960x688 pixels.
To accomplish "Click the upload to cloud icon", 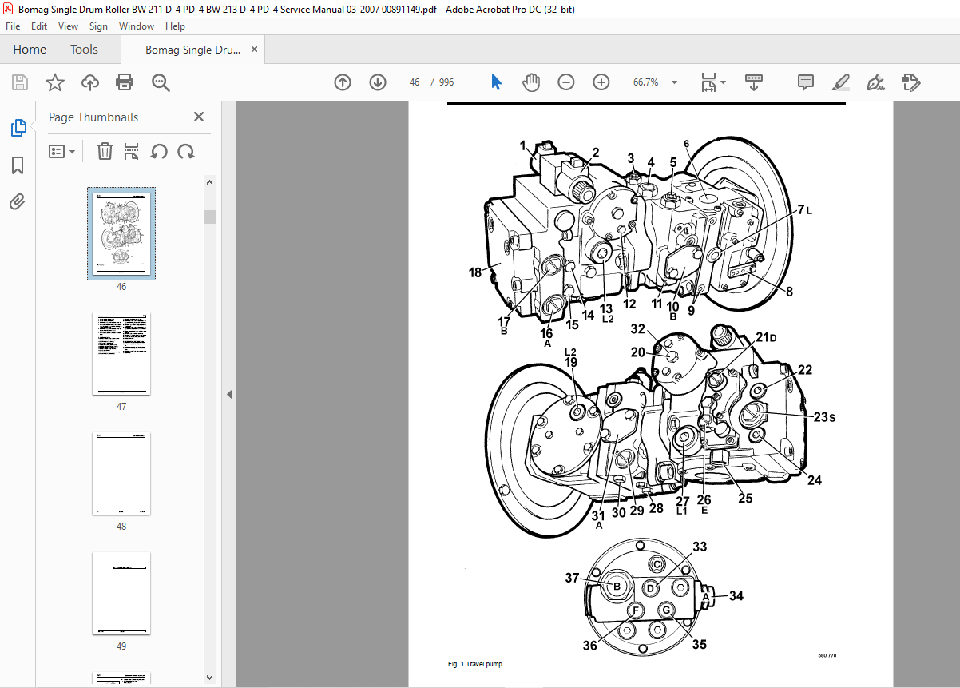I will coord(90,82).
